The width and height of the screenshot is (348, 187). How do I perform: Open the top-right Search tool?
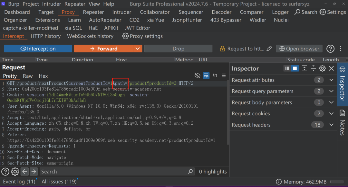point(306,12)
